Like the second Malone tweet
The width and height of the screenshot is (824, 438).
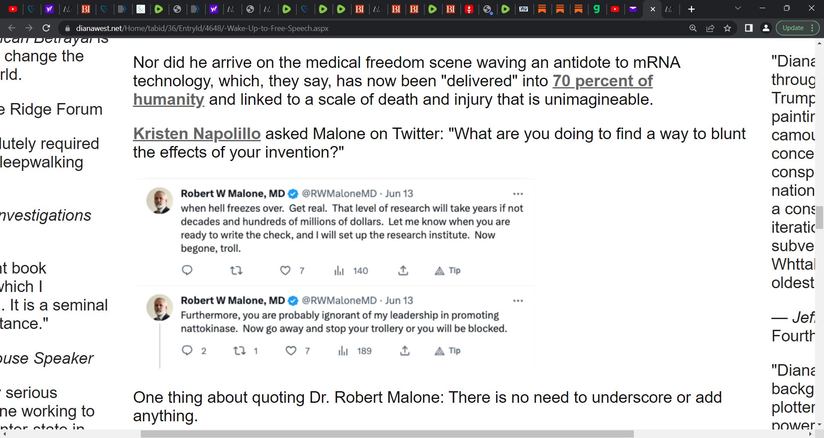pos(291,351)
